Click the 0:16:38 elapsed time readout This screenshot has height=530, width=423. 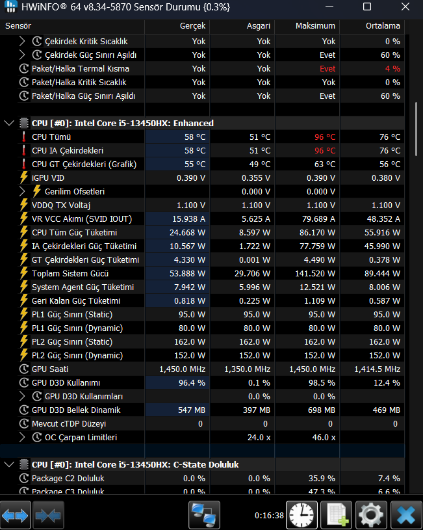(x=269, y=516)
